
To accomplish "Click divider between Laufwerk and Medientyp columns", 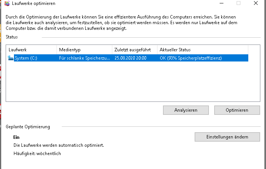I will point(57,49).
